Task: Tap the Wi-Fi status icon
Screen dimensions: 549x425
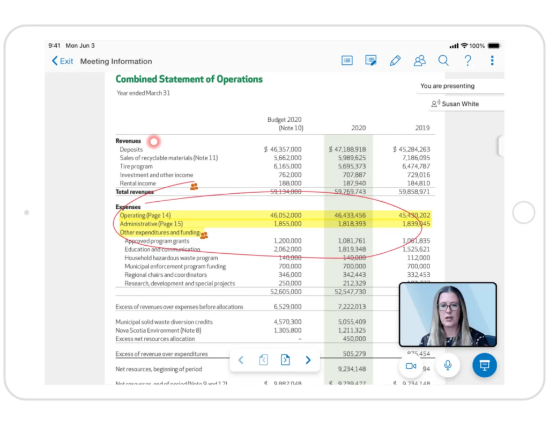Action: point(464,46)
